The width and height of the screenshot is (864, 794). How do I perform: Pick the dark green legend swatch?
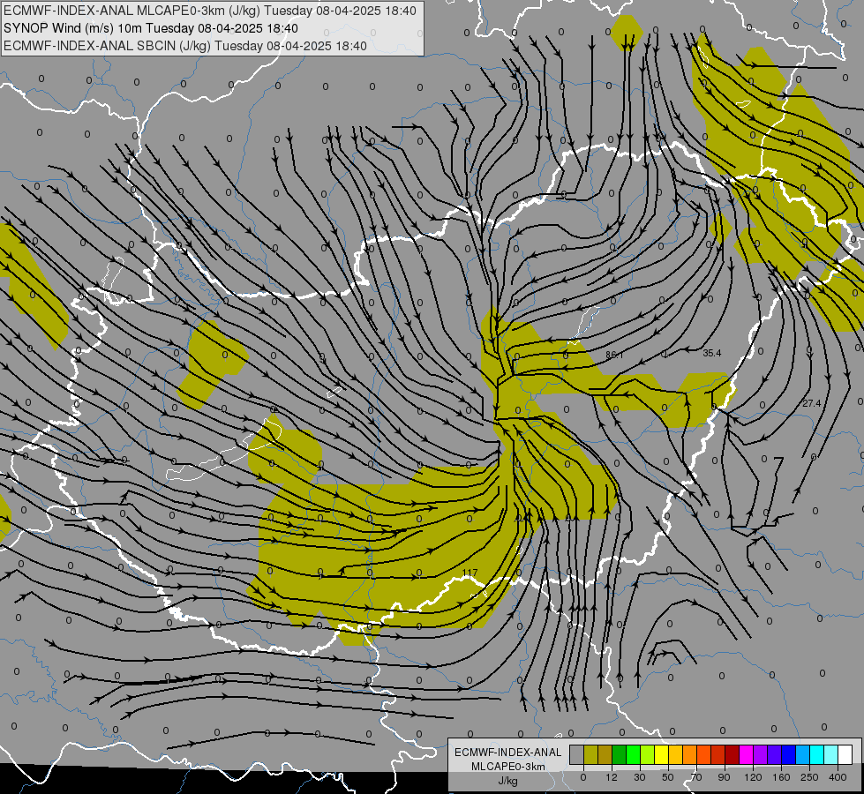pyautogui.click(x=620, y=754)
